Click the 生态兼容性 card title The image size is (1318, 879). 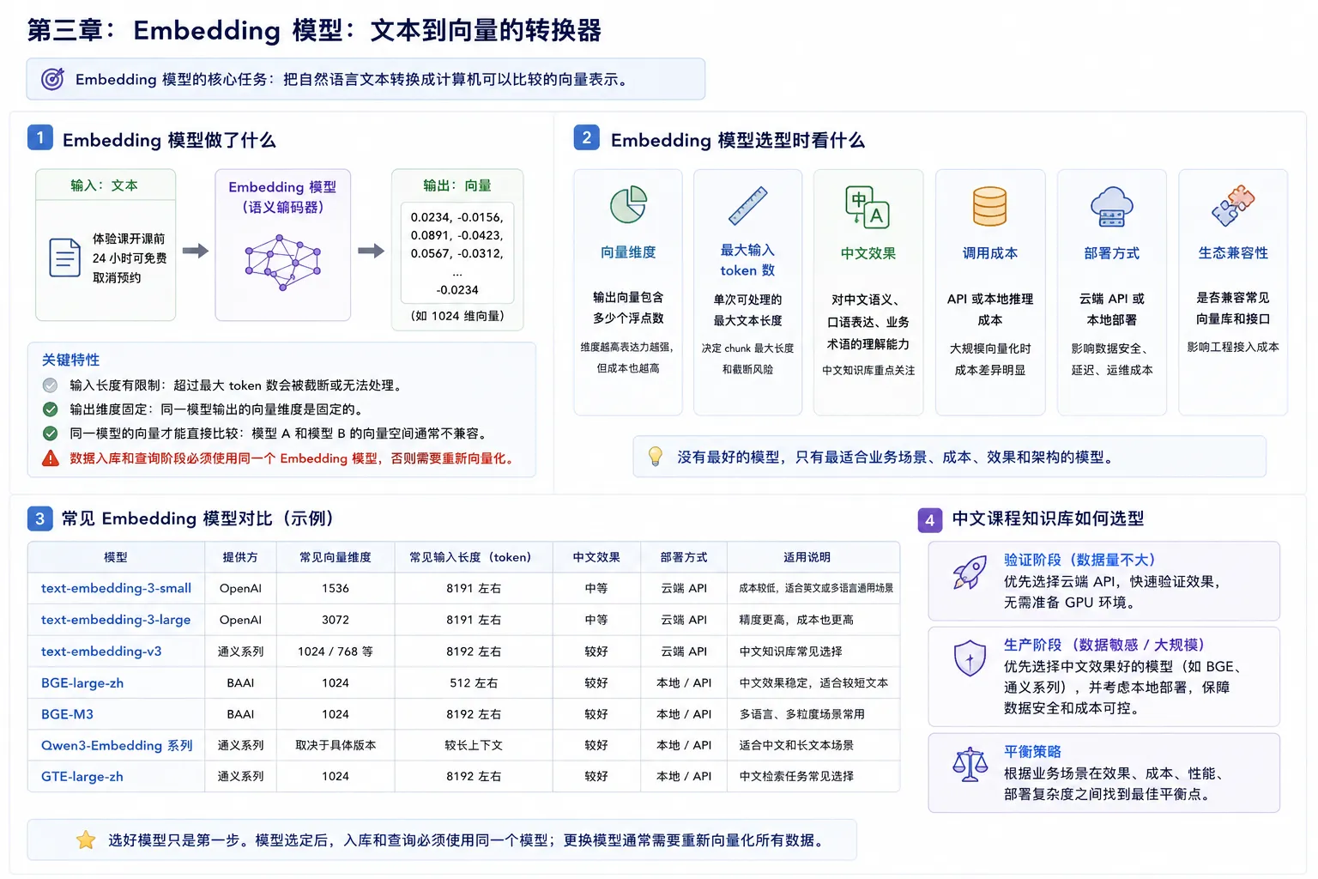click(1233, 253)
